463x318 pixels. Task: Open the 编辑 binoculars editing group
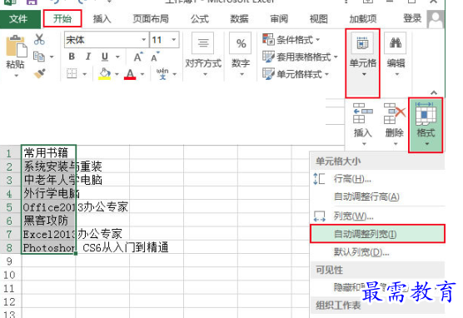click(x=396, y=55)
